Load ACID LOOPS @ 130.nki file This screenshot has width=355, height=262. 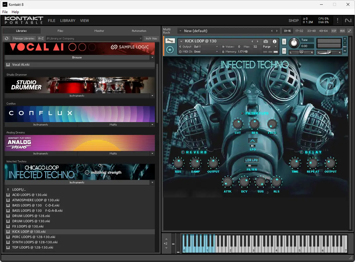pos(30,195)
